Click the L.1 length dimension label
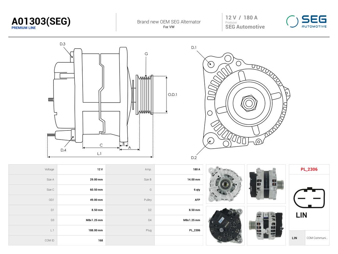338x254 pixels. (x=99, y=154)
